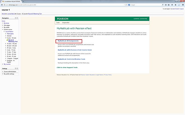Hide the Navigation block
The width and height of the screenshot is (185, 115).
click(x=15, y=18)
